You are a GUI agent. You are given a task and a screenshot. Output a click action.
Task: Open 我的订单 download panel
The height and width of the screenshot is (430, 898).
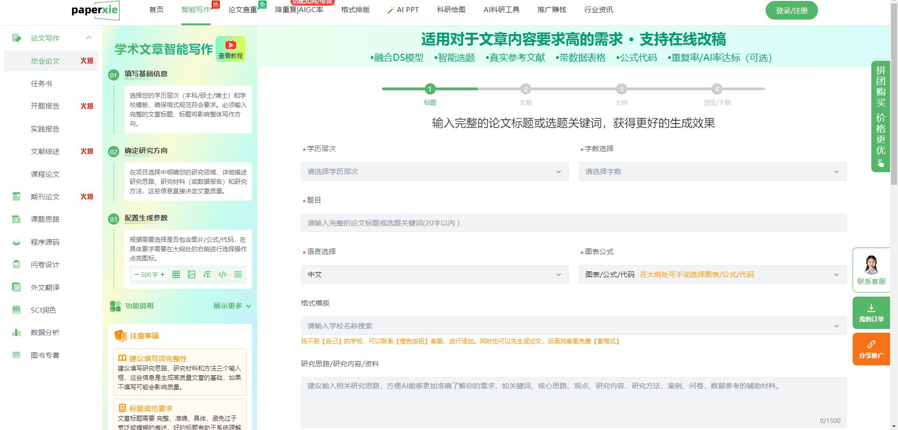tap(871, 313)
